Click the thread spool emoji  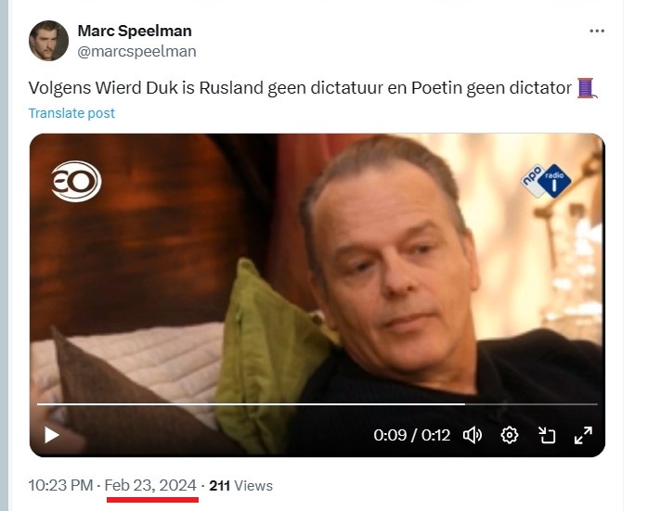click(587, 88)
